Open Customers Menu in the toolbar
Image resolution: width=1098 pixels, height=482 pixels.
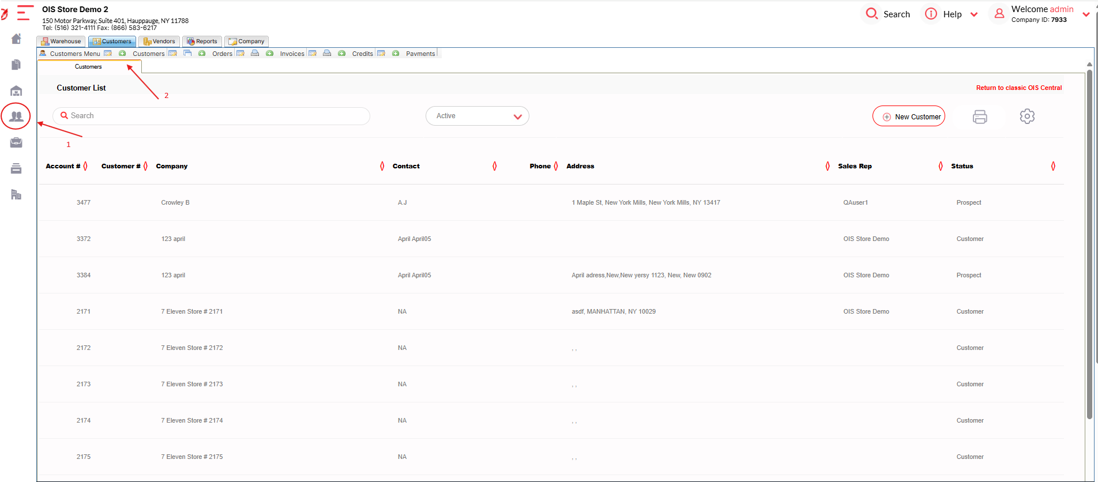click(75, 54)
